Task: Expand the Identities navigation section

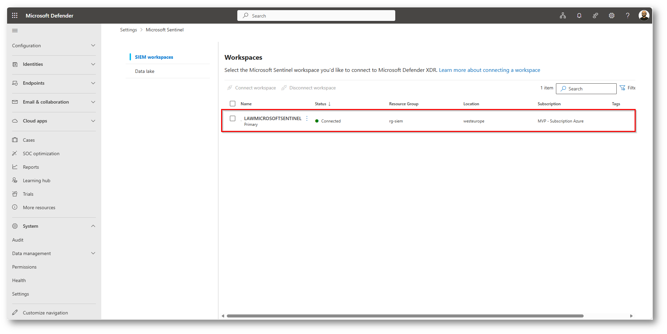Action: (x=93, y=64)
